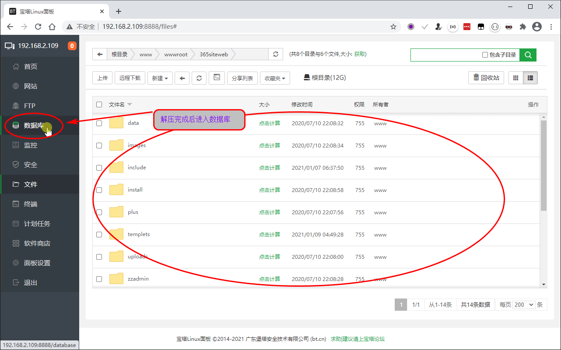561x350 pixels.
Task: Expand the 收藏夹 favorites dropdown
Action: tap(275, 78)
